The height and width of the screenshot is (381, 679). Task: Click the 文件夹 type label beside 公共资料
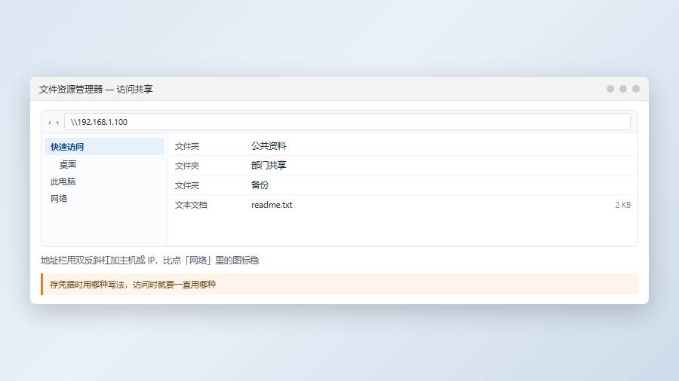click(x=187, y=146)
